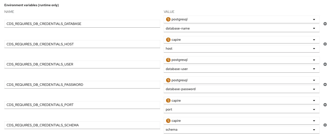Click the CDS_REQUIRES_DB_CREDENTIALS_HOST name field

pos(82,44)
